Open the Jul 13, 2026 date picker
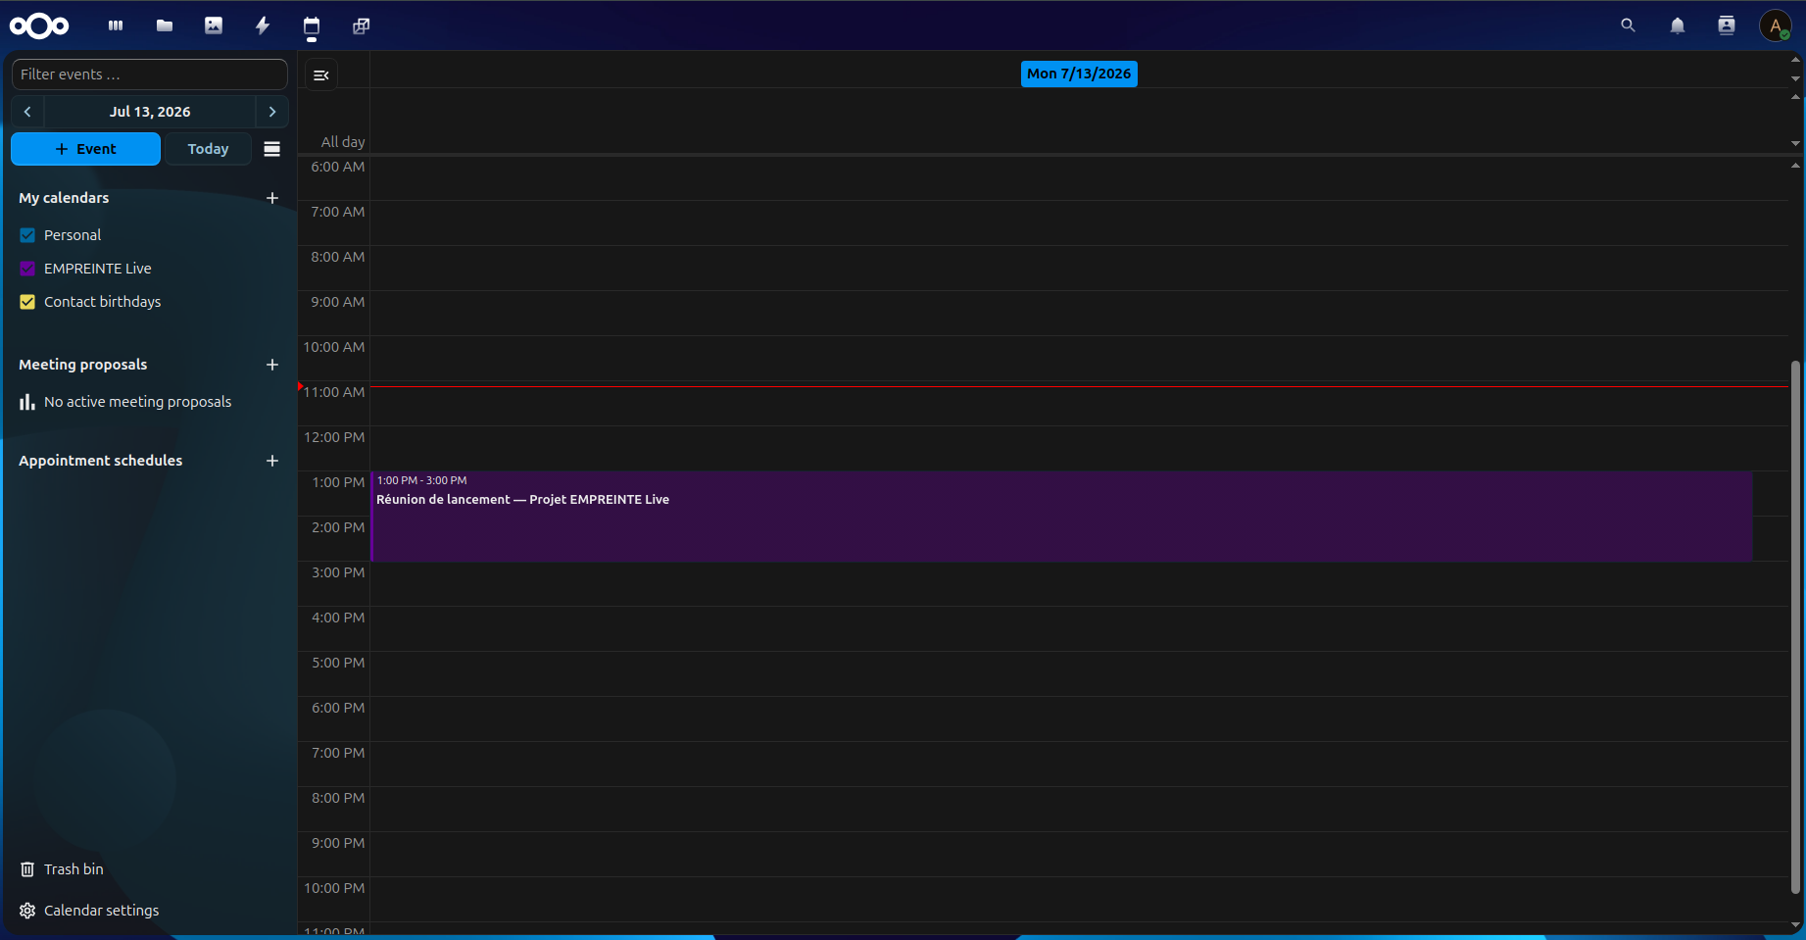This screenshot has height=940, width=1806. pyautogui.click(x=150, y=112)
